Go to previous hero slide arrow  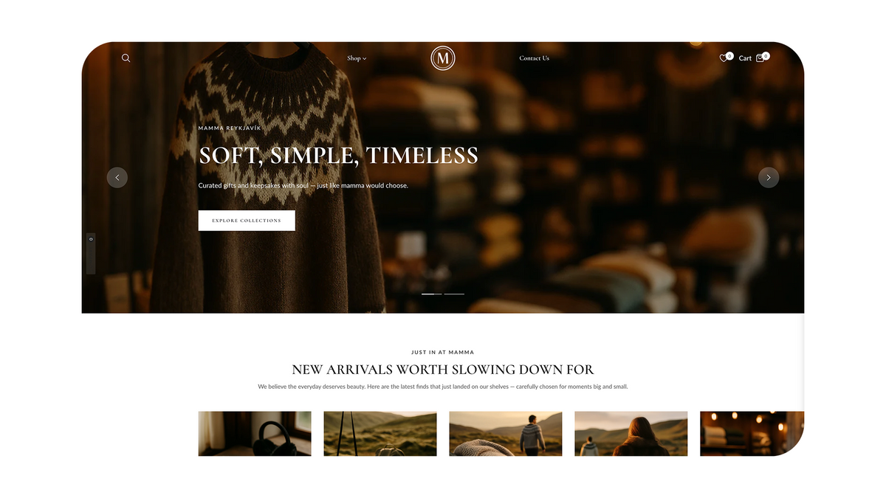point(117,177)
